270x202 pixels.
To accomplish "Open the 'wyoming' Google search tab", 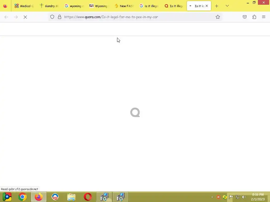I will tap(74, 6).
